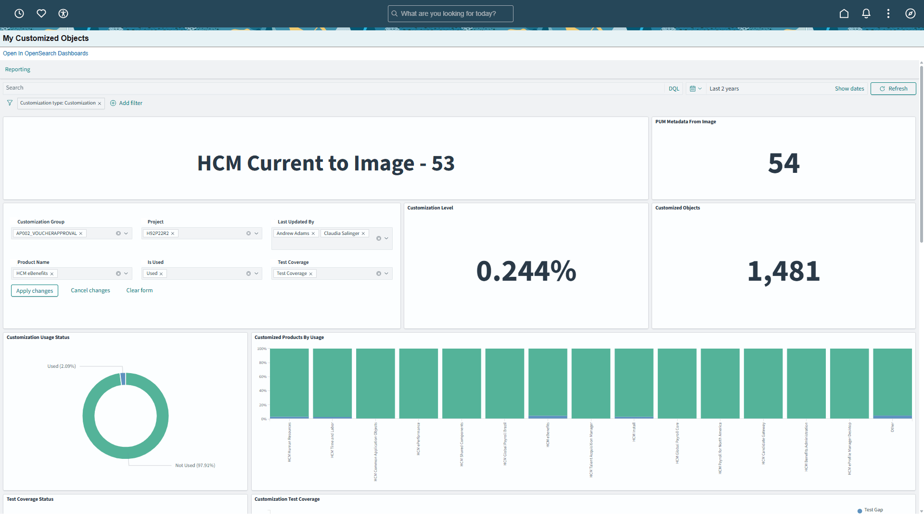924x520 pixels.
Task: Expand the Is Used dropdown
Action: click(257, 273)
